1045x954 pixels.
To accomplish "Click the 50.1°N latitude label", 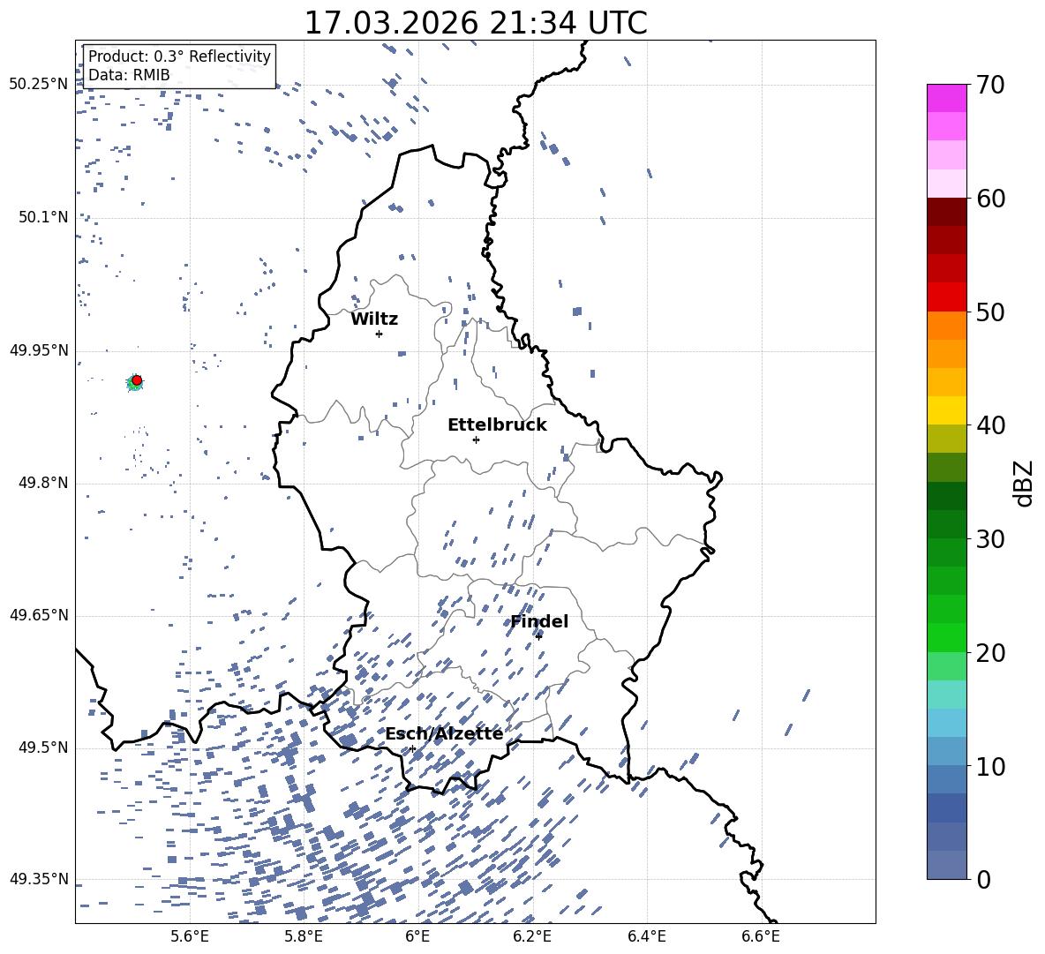I will (x=42, y=217).
